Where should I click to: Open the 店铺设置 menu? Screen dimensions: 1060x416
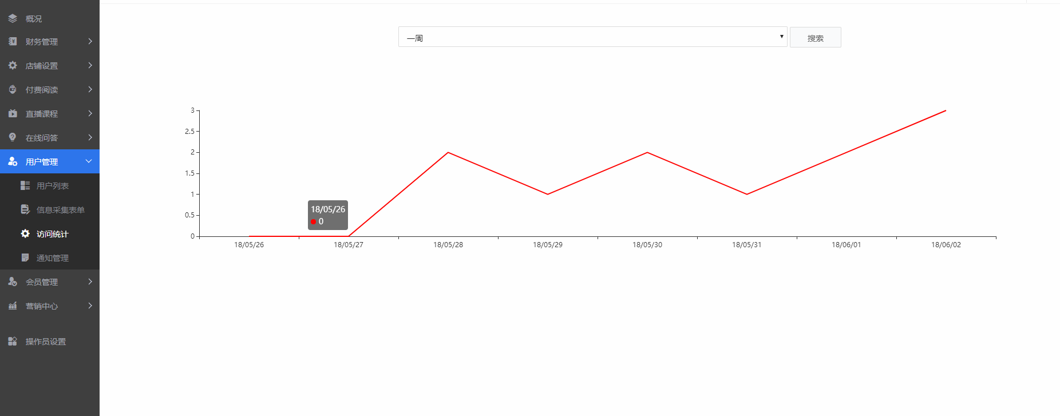tap(50, 65)
